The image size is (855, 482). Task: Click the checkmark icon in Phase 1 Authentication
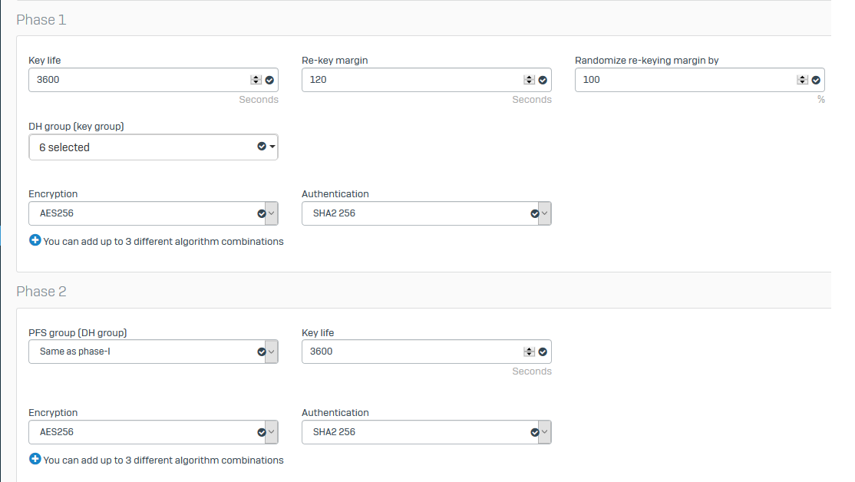tap(535, 213)
